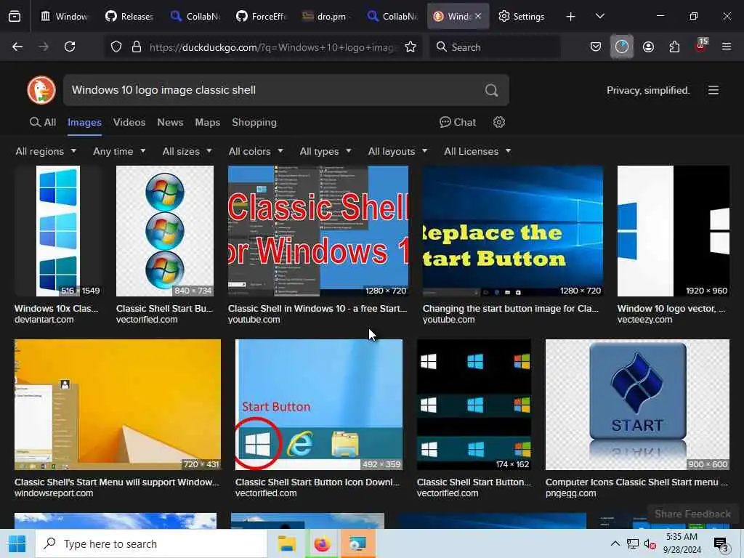Reload the current page

pyautogui.click(x=70, y=46)
